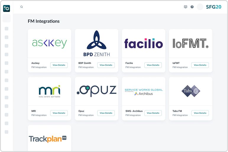The height and width of the screenshot is (152, 228).
Task: View Details for IoFMT
Action: 200,65
